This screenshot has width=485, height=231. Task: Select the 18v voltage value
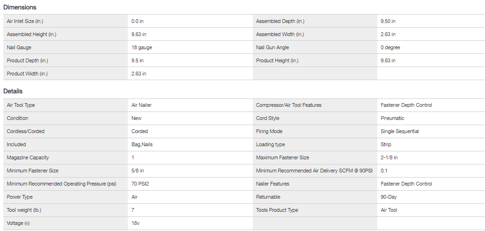click(x=136, y=223)
